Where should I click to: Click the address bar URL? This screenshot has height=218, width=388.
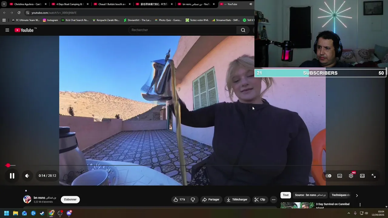pyautogui.click(x=54, y=13)
